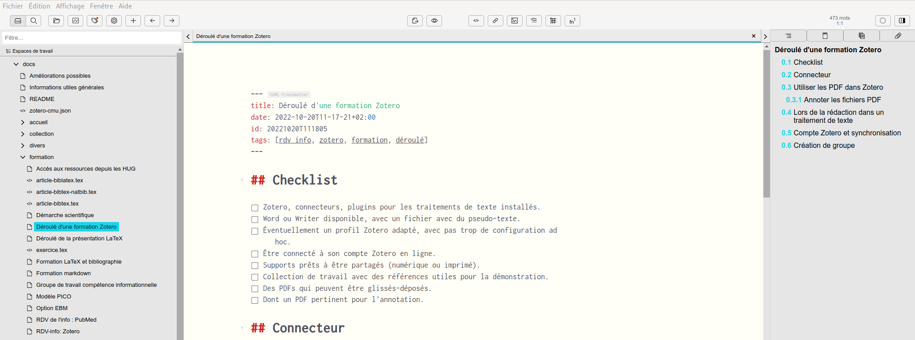Open the Affichage menu
Screen dimensions: 915x340
[70, 6]
